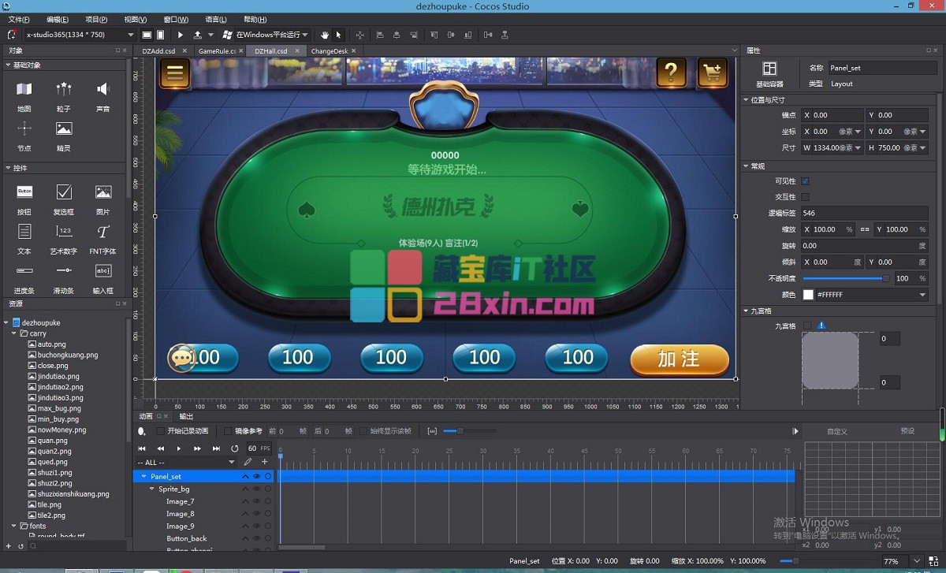The width and height of the screenshot is (946, 573).
Task: Jump to the first frame
Action: pyautogui.click(x=142, y=448)
